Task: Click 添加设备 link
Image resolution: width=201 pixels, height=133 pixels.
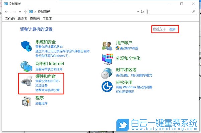Action: (x=42, y=86)
